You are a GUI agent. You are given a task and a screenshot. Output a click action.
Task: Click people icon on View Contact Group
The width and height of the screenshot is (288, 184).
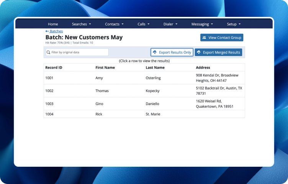(204, 38)
